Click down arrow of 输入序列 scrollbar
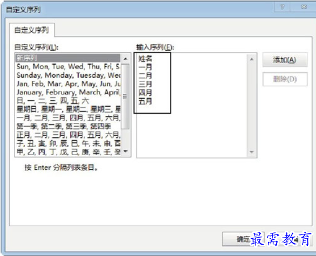 (x=251, y=152)
